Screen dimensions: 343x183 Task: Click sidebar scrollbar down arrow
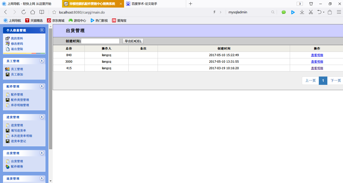coord(50,181)
